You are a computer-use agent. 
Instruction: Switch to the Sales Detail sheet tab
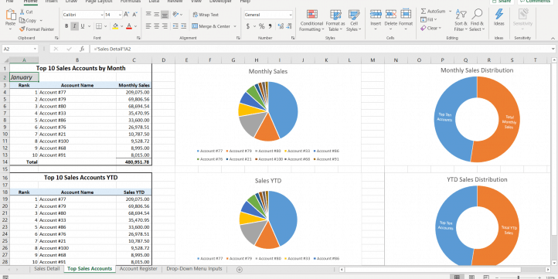tap(46, 269)
